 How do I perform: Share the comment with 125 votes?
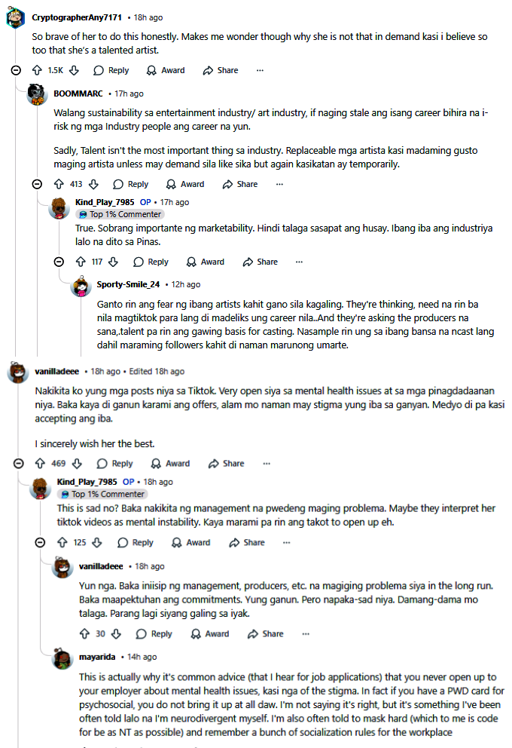click(x=247, y=542)
